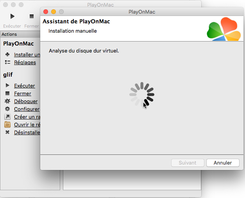Click the Exécuter play icon in toolbar

13,16
